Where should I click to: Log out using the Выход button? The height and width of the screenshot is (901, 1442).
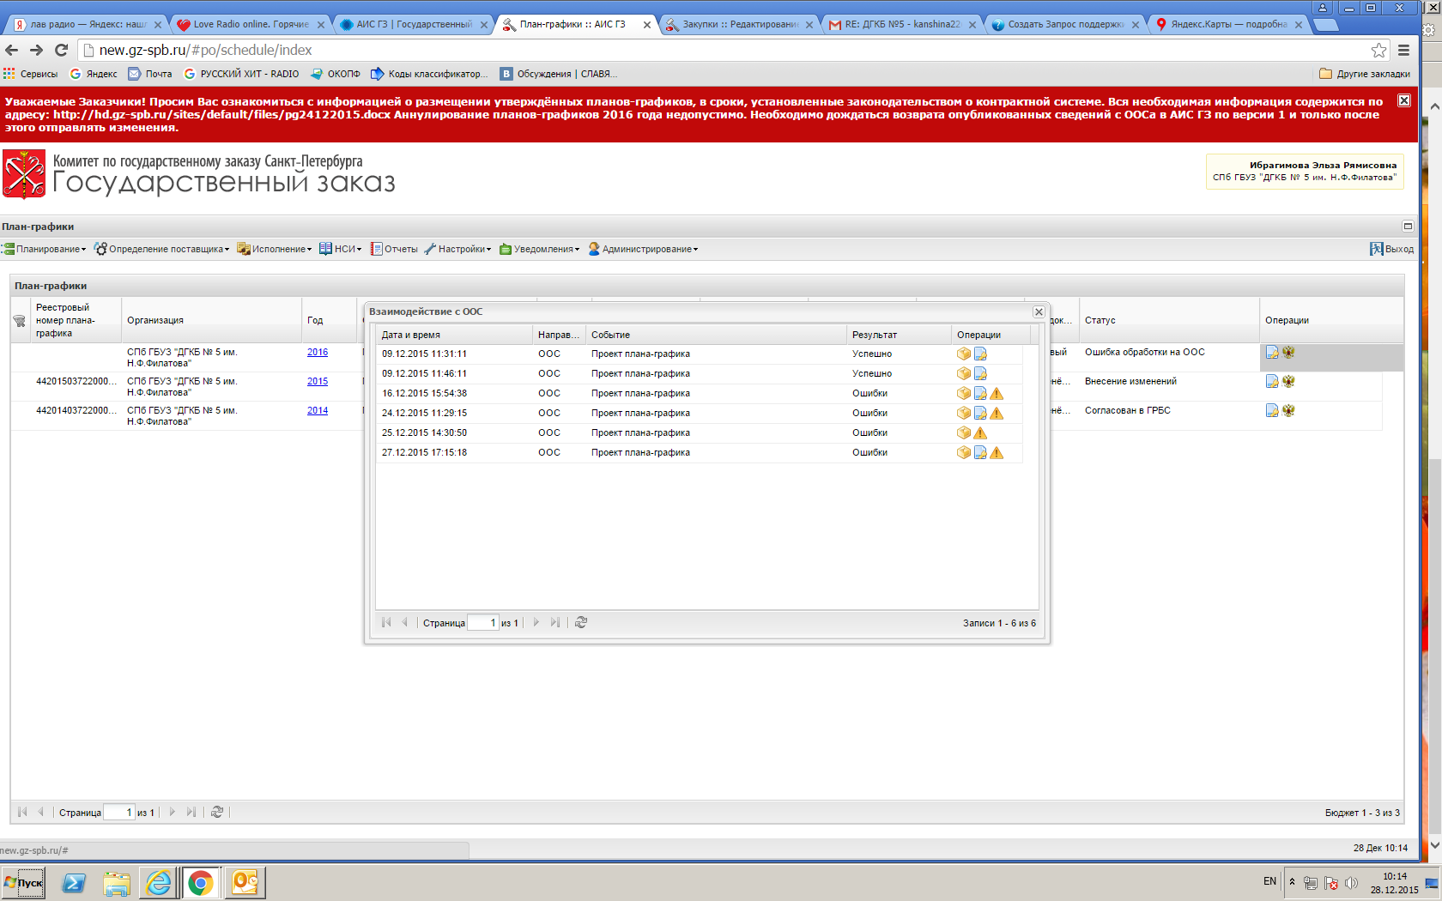point(1391,249)
